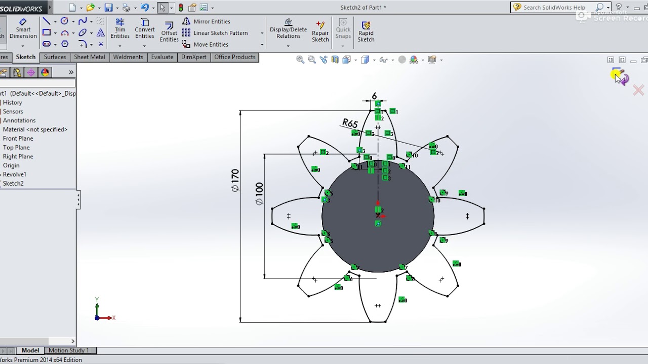Click the Move Entities button

click(206, 44)
